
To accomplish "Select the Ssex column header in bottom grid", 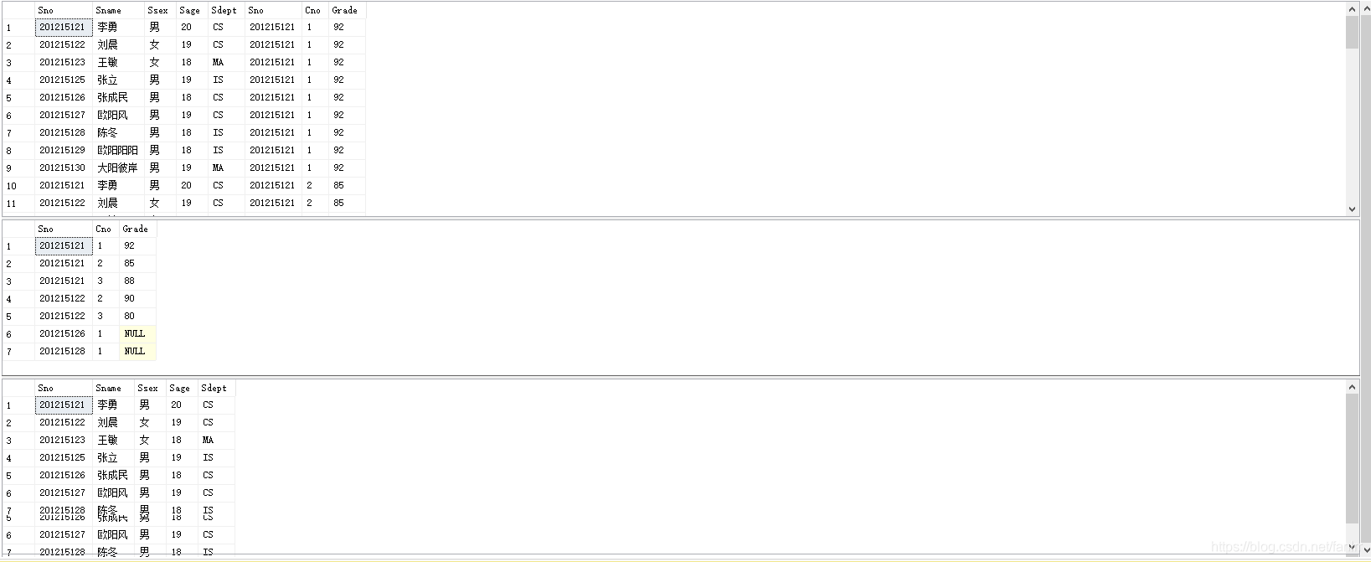I will [148, 388].
